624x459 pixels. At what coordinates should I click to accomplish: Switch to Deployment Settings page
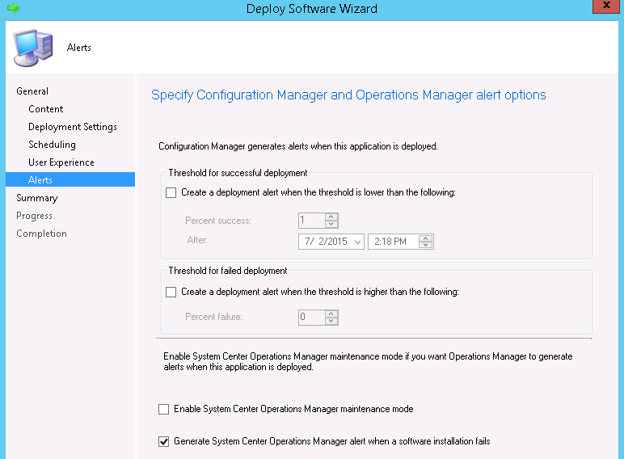[x=73, y=127]
